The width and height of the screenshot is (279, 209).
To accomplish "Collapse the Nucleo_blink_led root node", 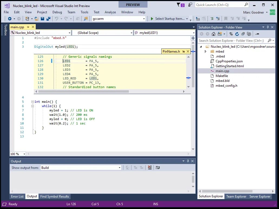I will [201, 47].
